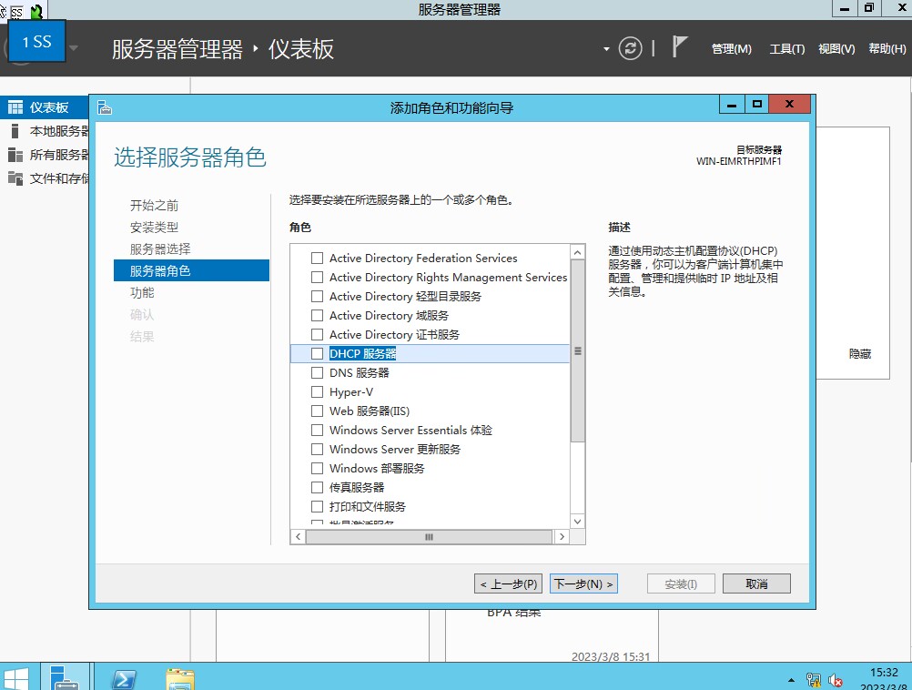Click the Dashboard grid icon in sidebar
Image resolution: width=912 pixels, height=690 pixels.
pyautogui.click(x=15, y=107)
